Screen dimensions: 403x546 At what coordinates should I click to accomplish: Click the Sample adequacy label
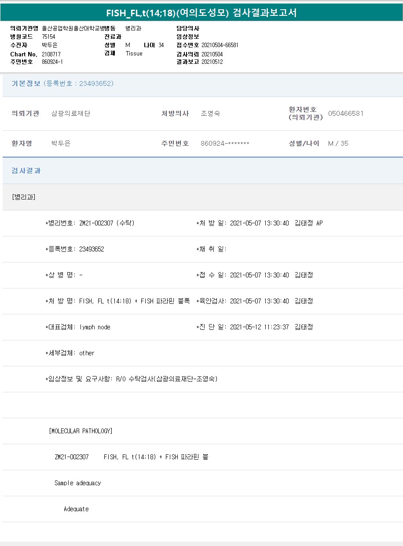(78, 483)
